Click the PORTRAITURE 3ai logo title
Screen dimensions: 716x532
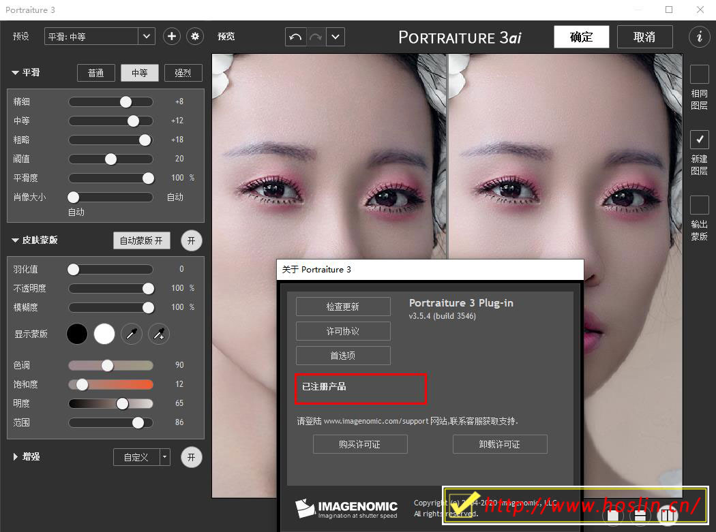[x=460, y=37]
